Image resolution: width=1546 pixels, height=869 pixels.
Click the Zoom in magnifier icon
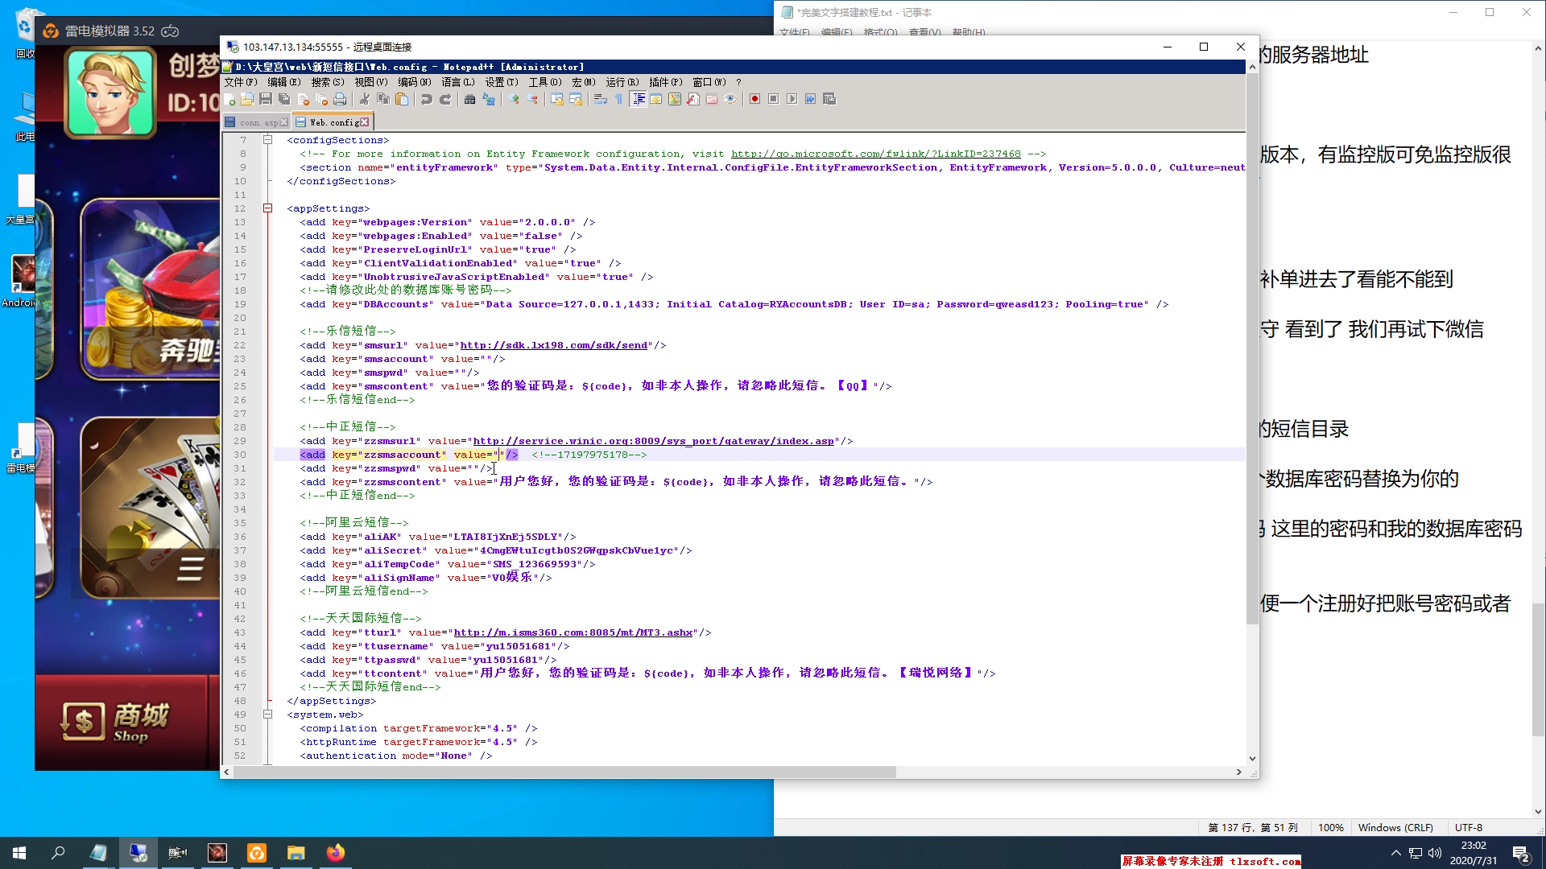point(513,99)
